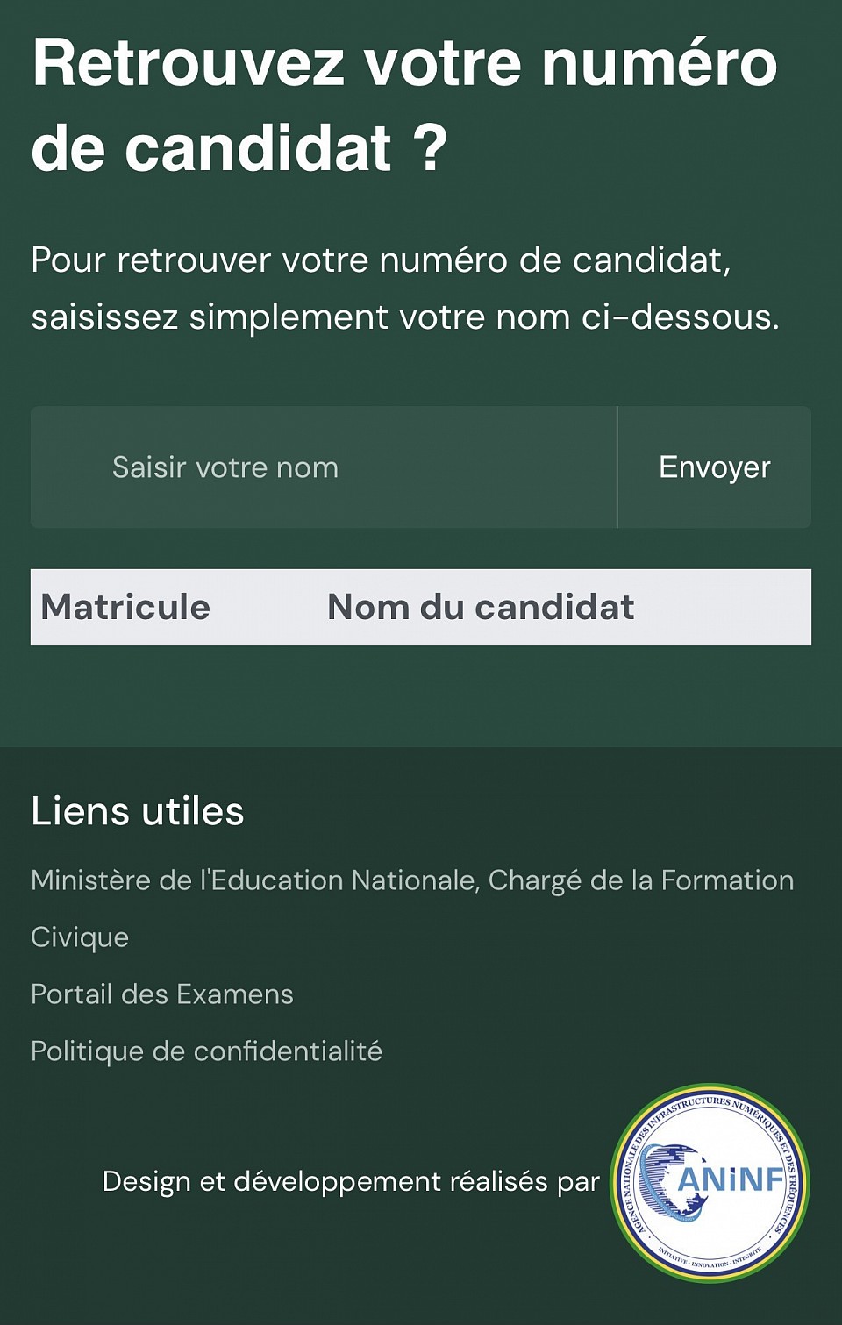Click the "de candidat ?" heading line
Viewport: 842px width, 1325px height.
coord(239,147)
